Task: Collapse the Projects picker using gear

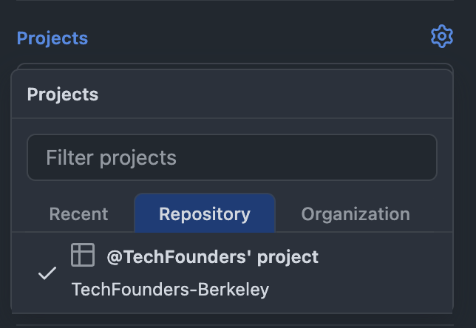Action: click(x=441, y=36)
